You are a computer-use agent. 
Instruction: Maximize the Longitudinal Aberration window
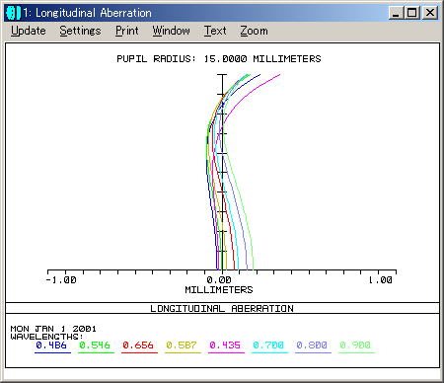point(412,13)
